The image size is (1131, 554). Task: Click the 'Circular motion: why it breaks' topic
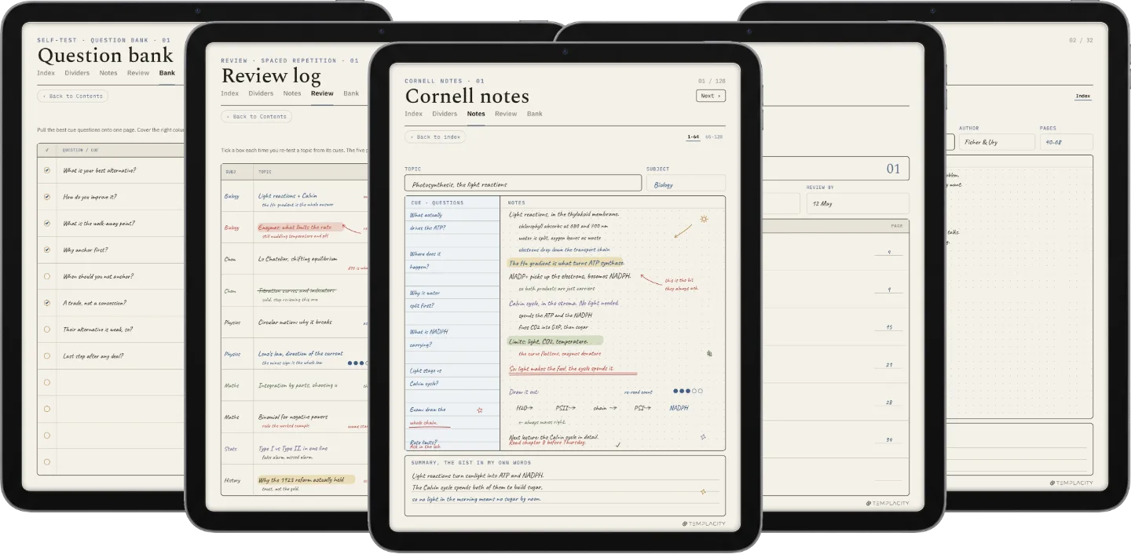tap(295, 322)
